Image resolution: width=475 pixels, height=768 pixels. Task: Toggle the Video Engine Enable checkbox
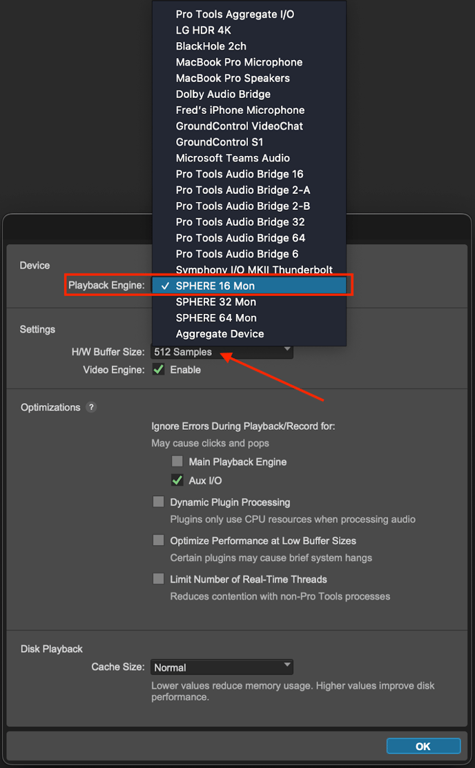point(159,369)
